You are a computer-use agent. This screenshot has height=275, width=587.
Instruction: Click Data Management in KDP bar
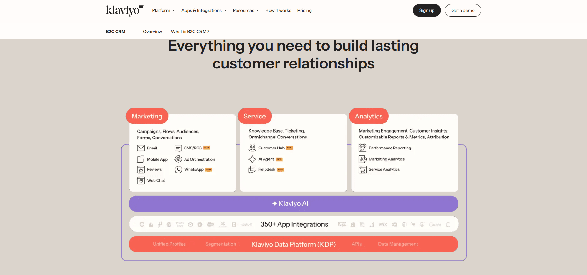[398, 244]
